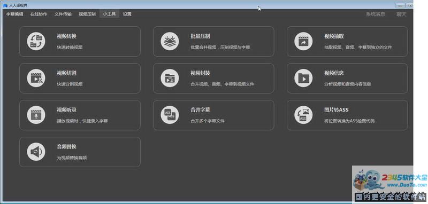The image size is (428, 204).
Task: Select the 视频听录 microphone icon
Action: point(36,115)
